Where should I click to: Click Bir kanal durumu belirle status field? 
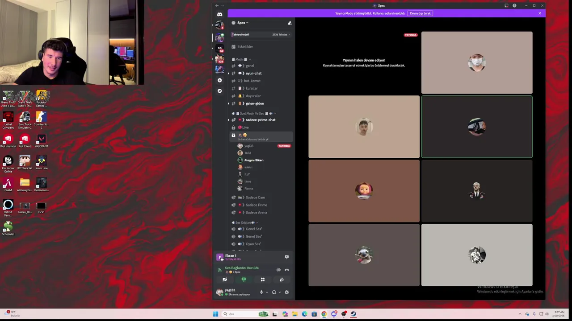point(253,140)
